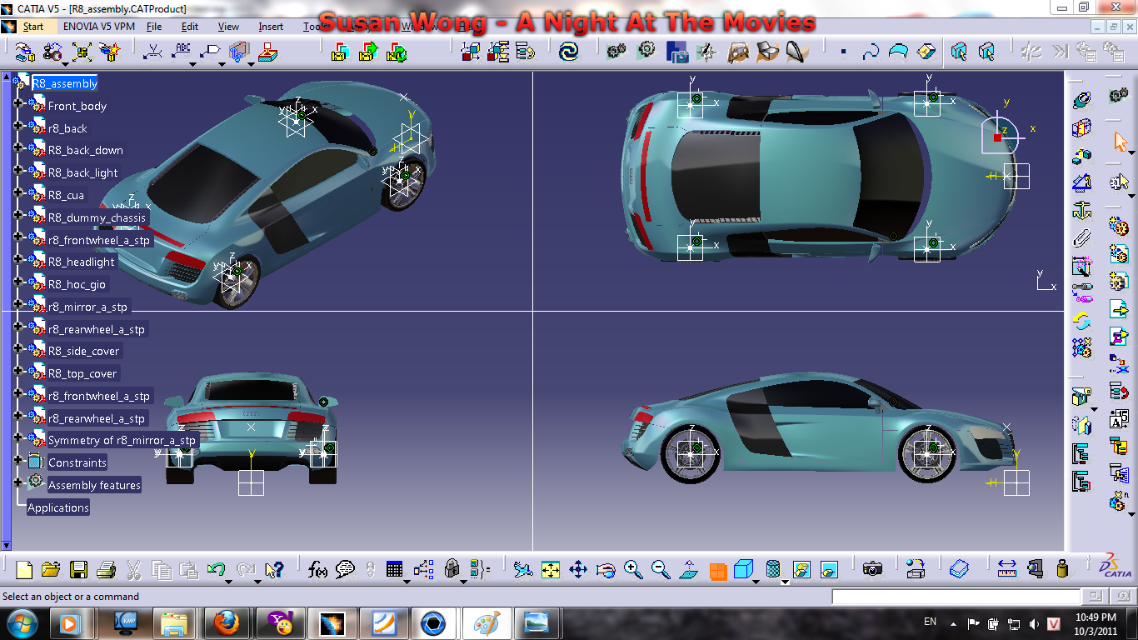Click the orange Select arrow tool

pos(1119,141)
